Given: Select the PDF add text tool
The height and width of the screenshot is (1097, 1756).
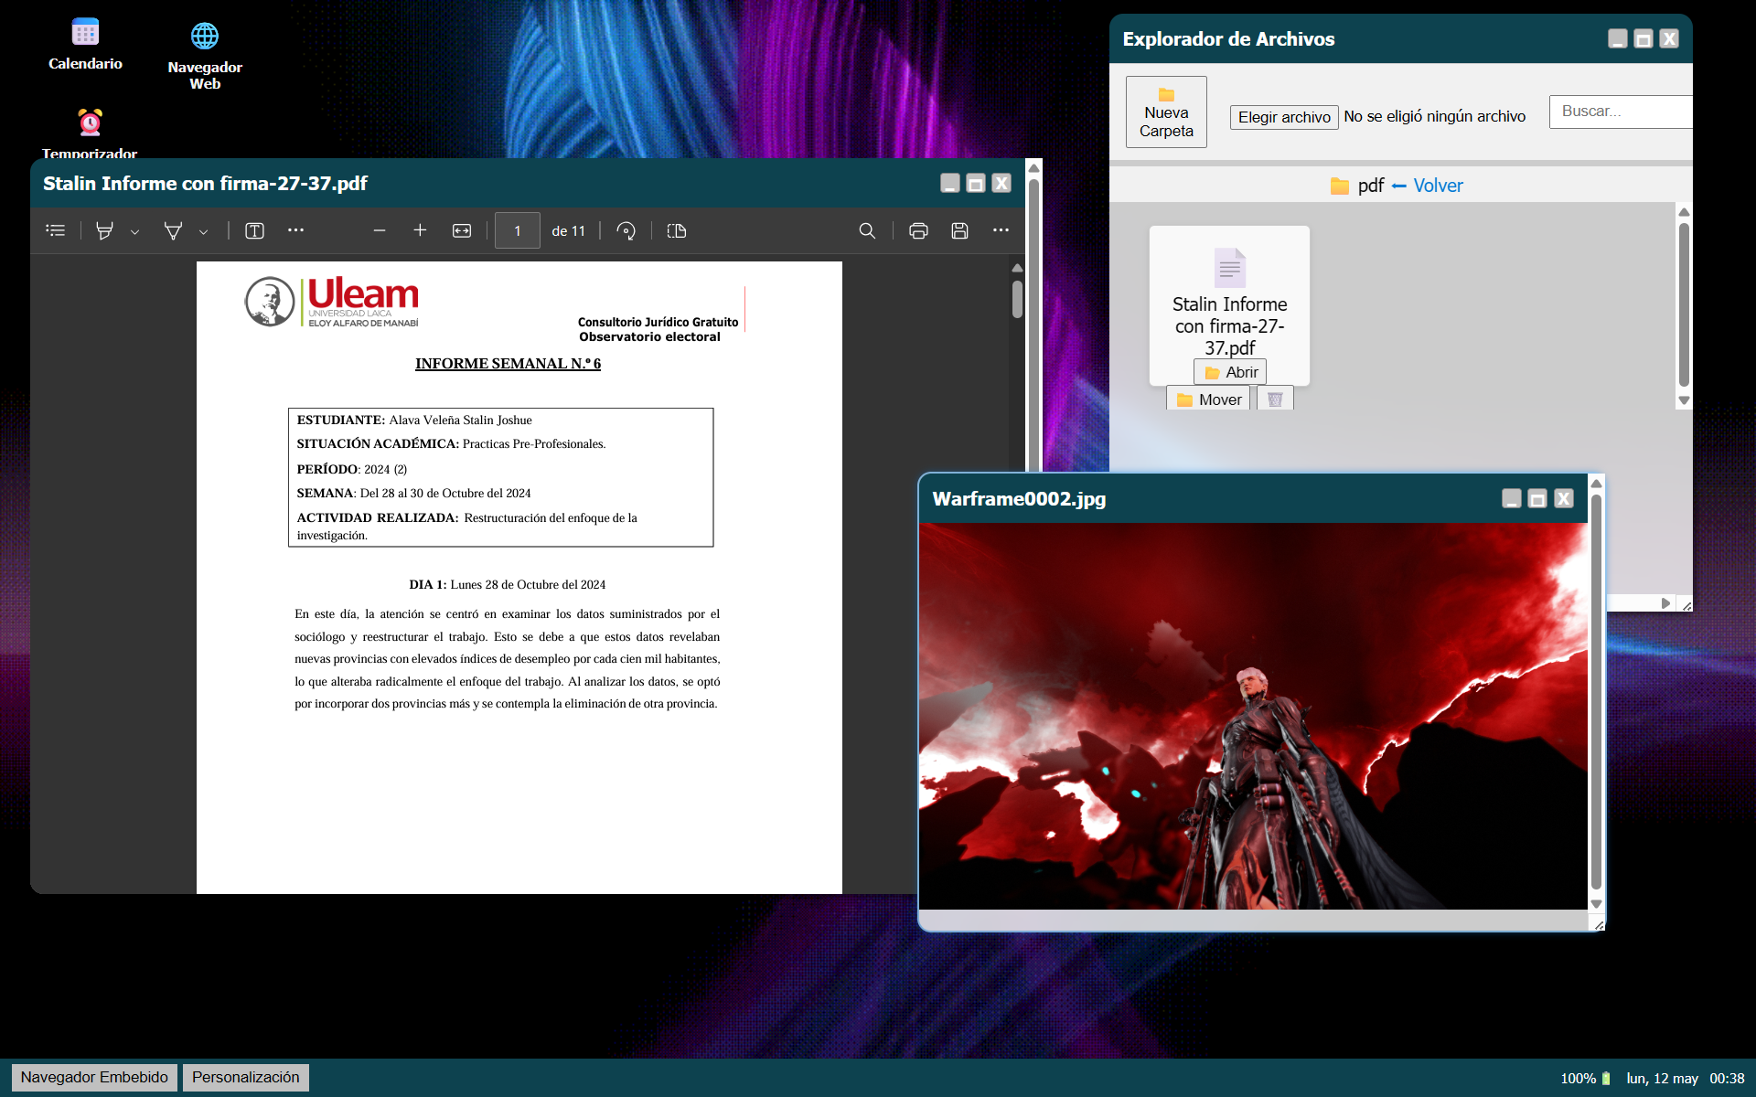Looking at the screenshot, I should (254, 231).
